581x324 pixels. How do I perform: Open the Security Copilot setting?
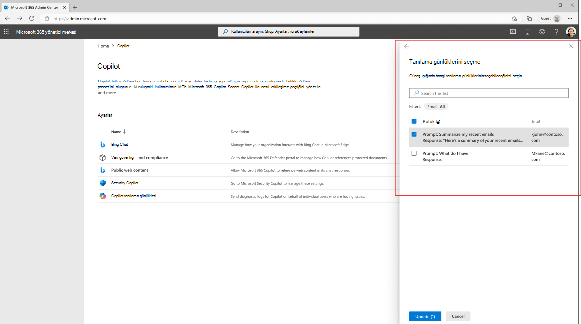(125, 183)
